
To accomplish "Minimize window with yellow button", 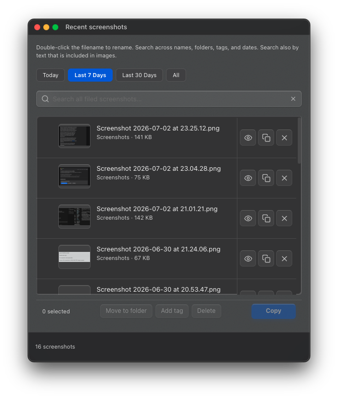I will (46, 27).
